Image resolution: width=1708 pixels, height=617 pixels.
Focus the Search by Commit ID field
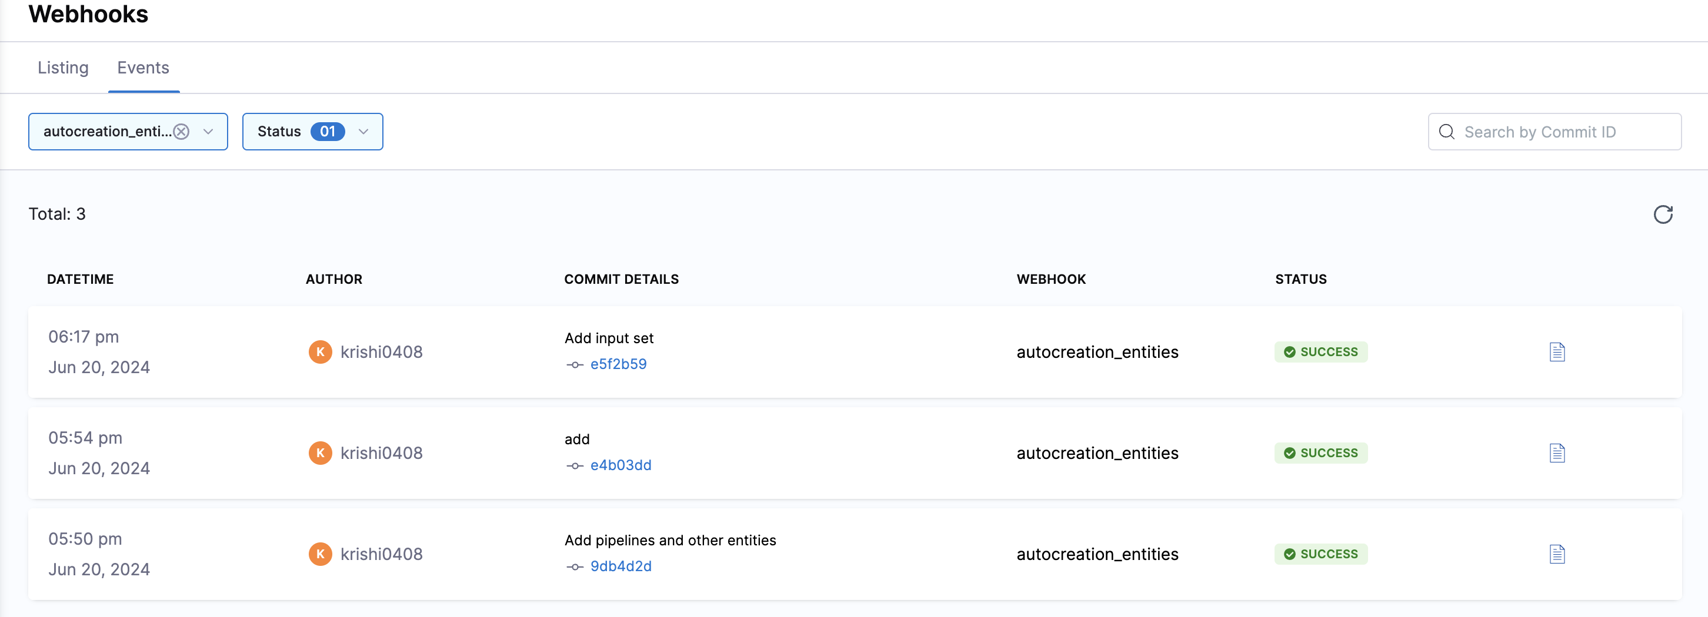1564,132
